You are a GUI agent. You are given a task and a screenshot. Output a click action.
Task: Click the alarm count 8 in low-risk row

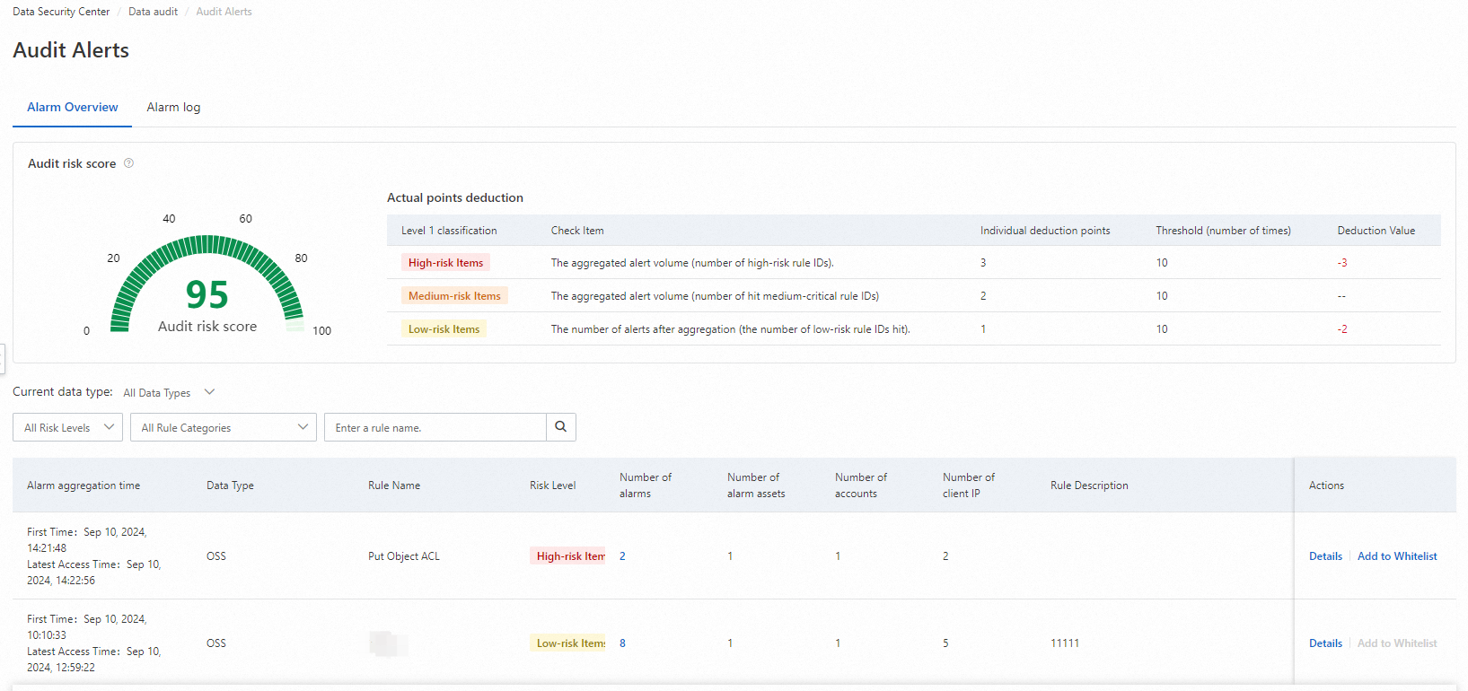pos(622,643)
